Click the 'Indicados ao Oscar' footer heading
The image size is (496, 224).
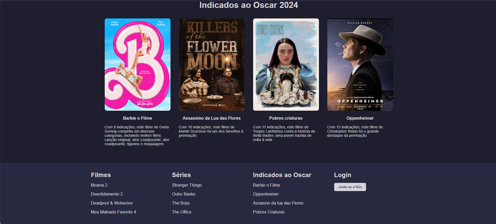coord(282,175)
